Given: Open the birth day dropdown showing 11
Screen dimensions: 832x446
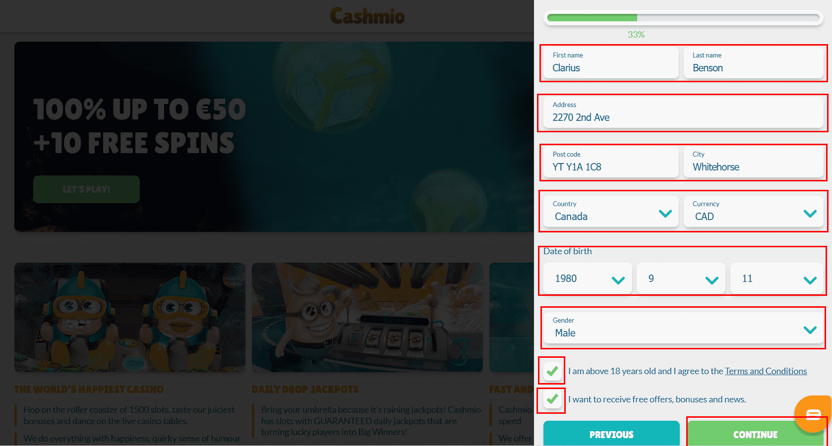Looking at the screenshot, I should pyautogui.click(x=777, y=279).
